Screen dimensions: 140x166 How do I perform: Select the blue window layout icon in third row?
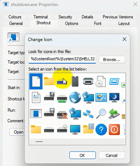[36, 114]
